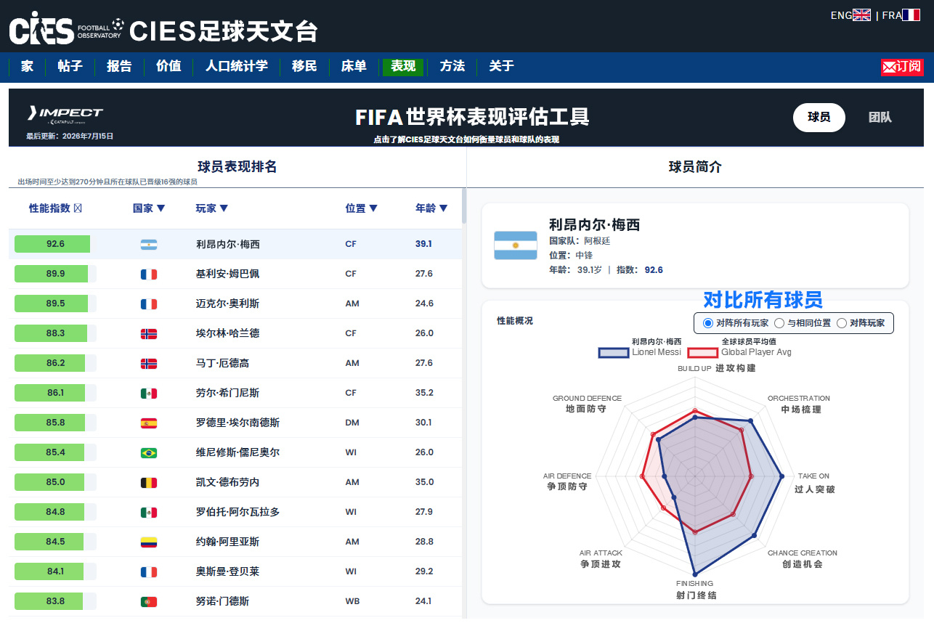Select the 迈克尔·奥利斯 player name
The height and width of the screenshot is (631, 934).
(228, 304)
